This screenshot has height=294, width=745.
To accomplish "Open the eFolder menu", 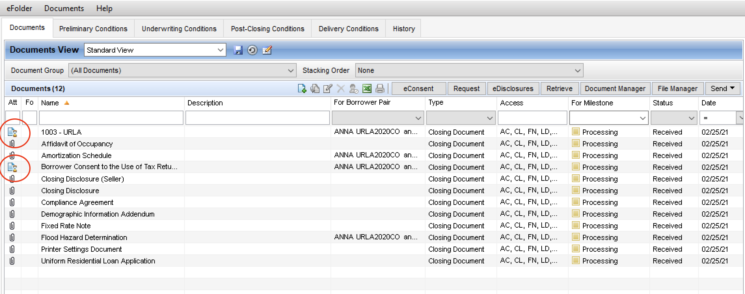I will tap(19, 8).
